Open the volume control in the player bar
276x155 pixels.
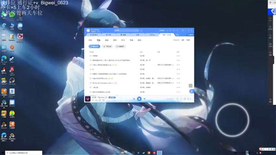(177, 99)
